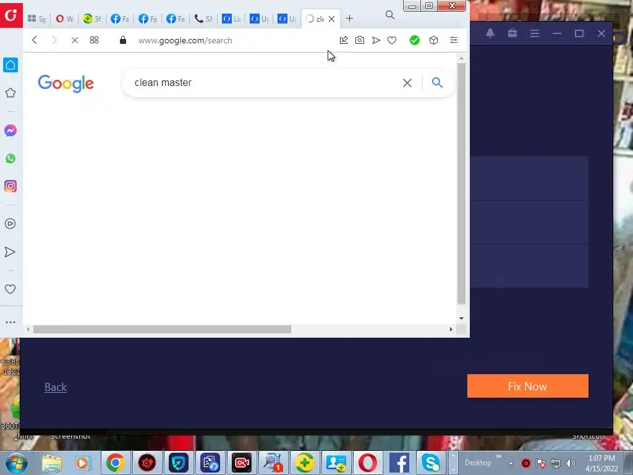Screen dimensions: 633x475
Task: Open Messenger in the Opera sidebar
Action: click(11, 131)
